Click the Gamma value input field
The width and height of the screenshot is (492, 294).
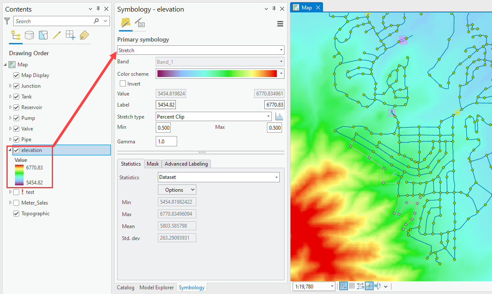point(166,141)
